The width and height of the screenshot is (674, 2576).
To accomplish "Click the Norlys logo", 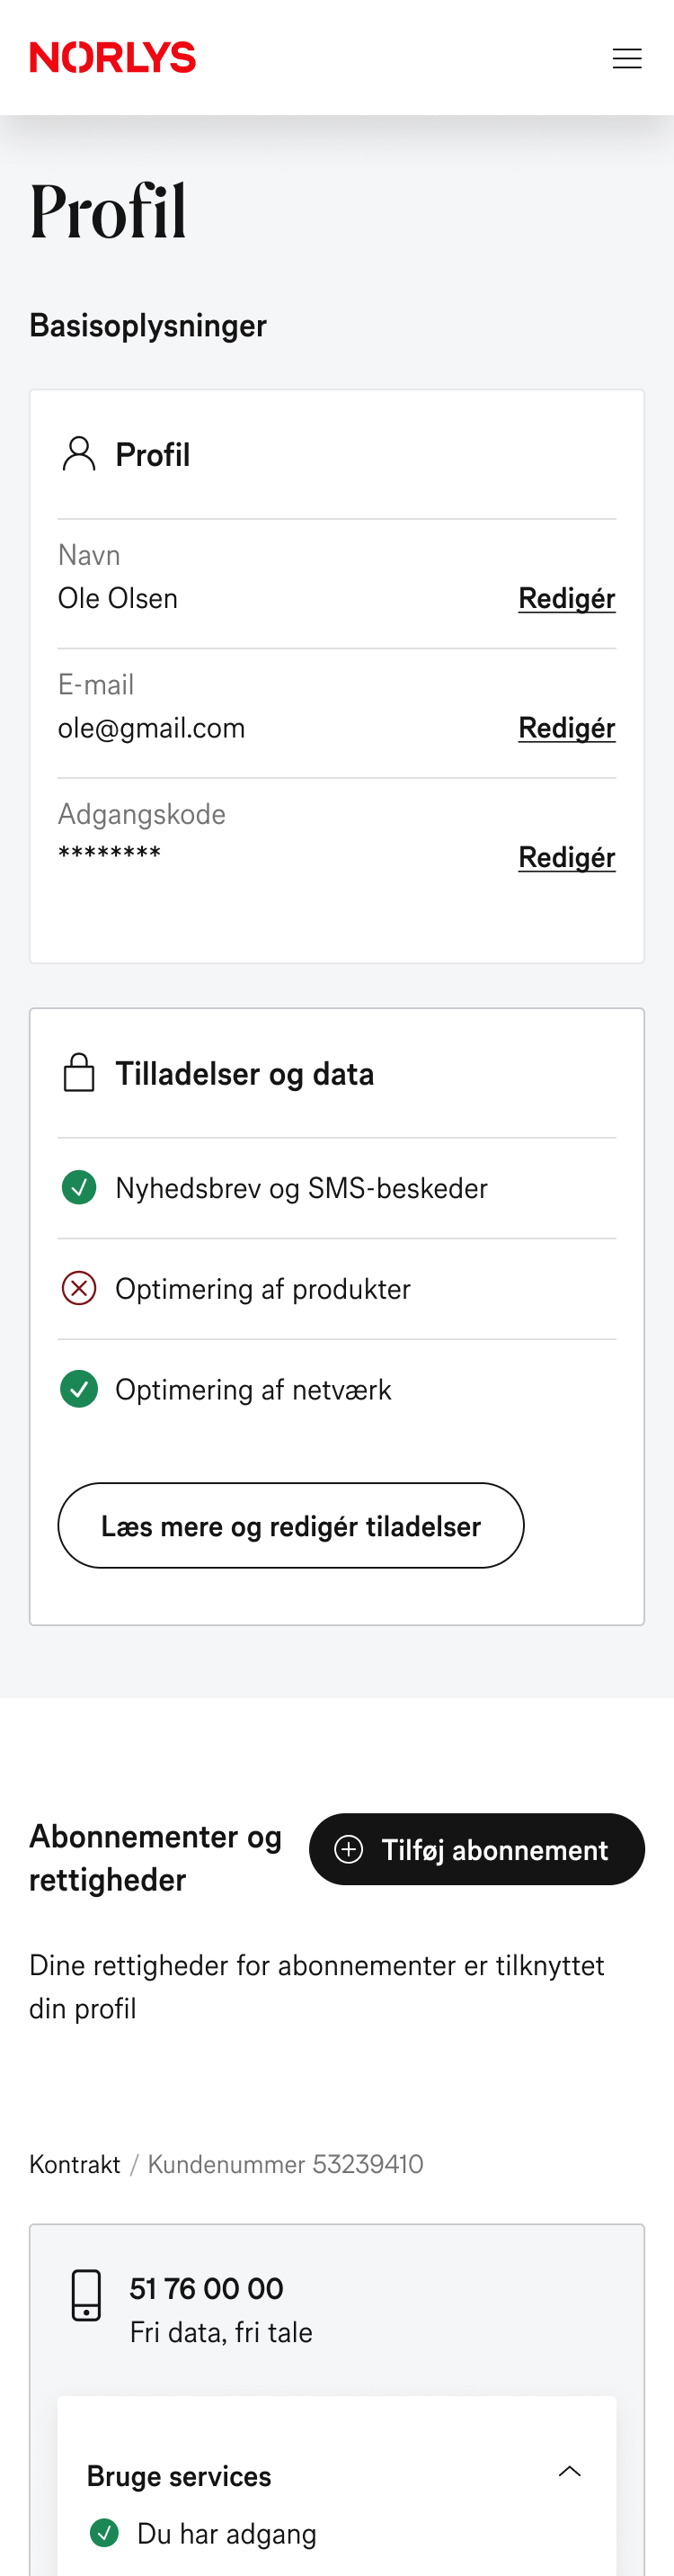I will [113, 58].
